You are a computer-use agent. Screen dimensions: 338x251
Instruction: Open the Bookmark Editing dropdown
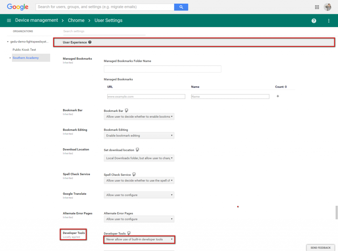[139, 135]
